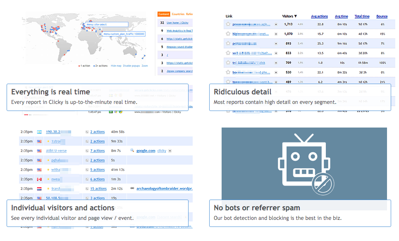The width and height of the screenshot is (399, 241).
Task: Star the link row with 1,070 visitors
Action: [x=228, y=34]
